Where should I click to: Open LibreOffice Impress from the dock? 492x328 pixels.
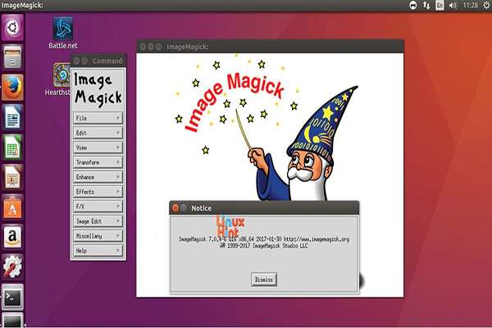[x=12, y=177]
